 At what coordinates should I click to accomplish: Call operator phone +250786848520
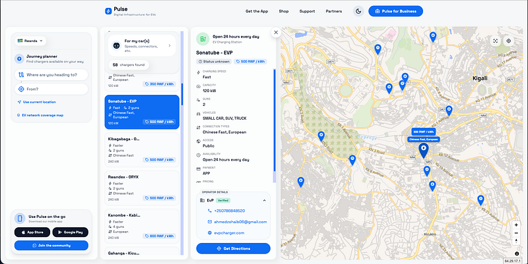229,211
